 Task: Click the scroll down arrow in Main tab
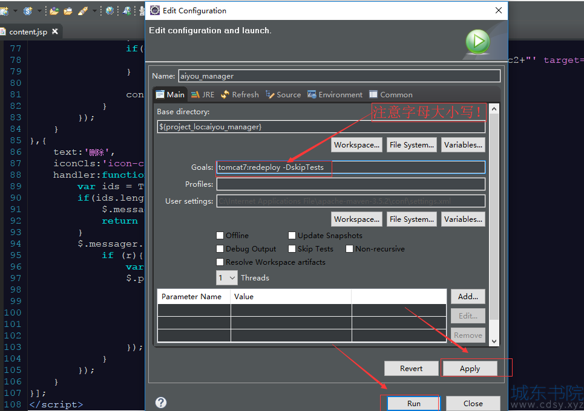[494, 341]
